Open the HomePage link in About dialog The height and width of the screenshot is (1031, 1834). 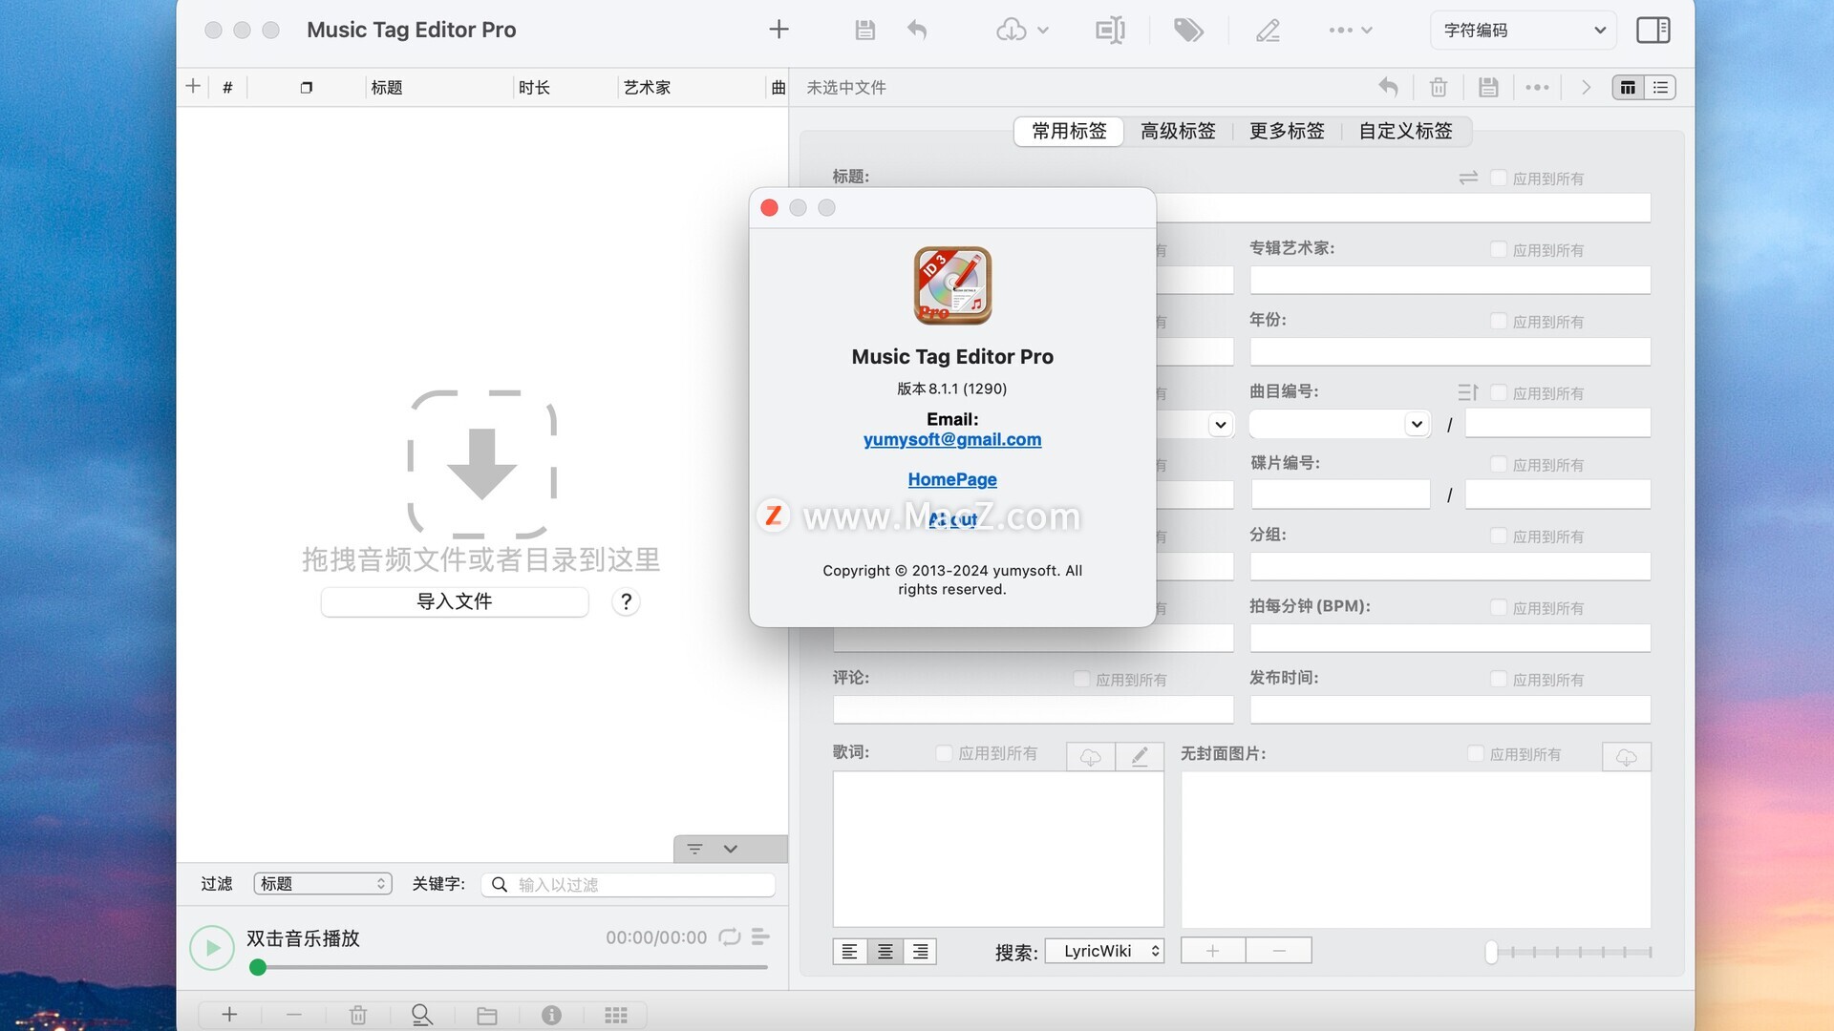952,479
